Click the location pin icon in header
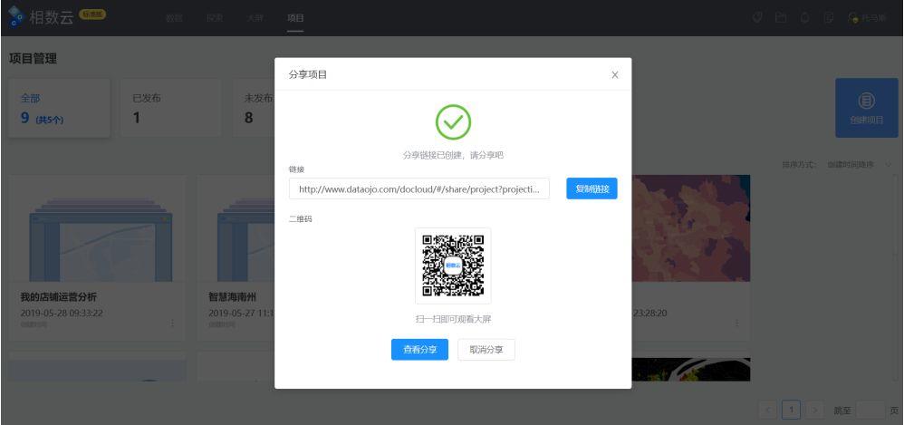This screenshot has height=425, width=904. [757, 18]
